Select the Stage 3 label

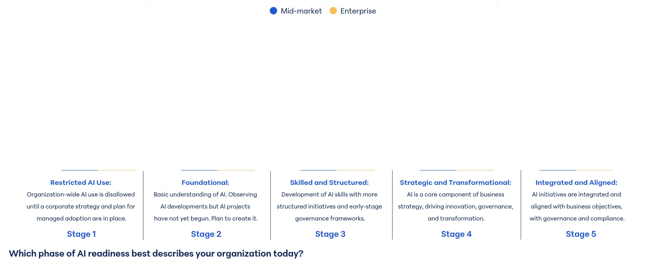(x=330, y=234)
